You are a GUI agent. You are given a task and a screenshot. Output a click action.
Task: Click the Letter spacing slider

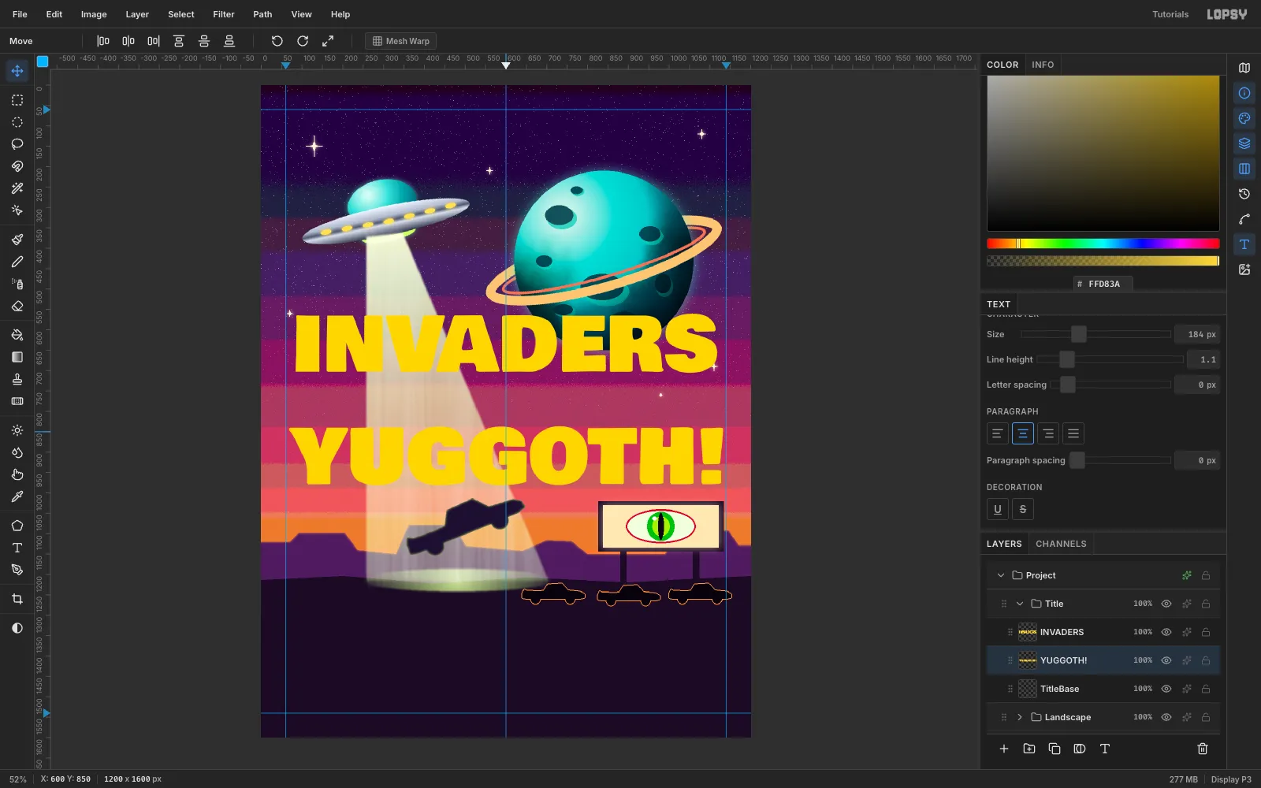pos(1110,385)
